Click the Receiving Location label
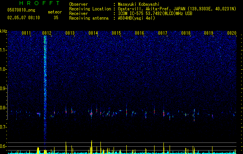243x154 pixels. (90, 9)
